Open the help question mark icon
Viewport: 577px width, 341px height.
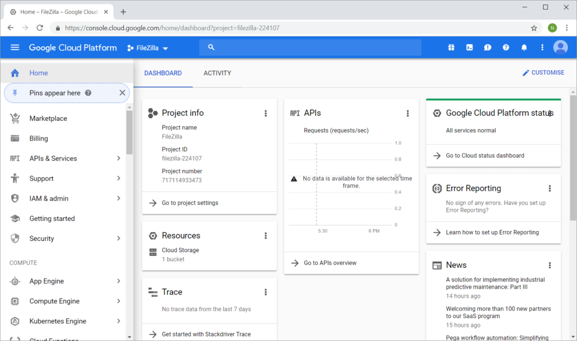coord(506,47)
